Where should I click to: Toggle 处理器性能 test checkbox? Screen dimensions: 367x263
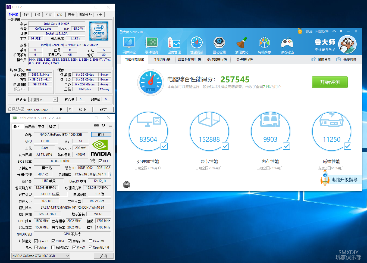[x=164, y=146]
